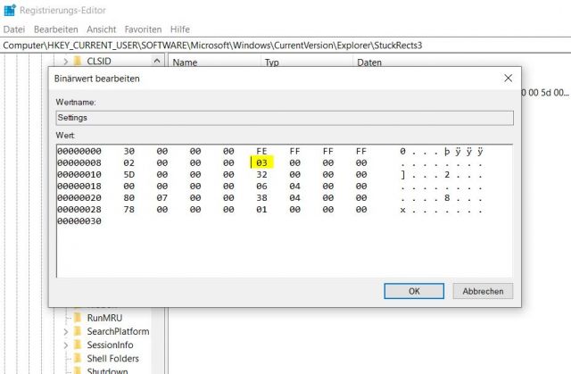Select the 78 byte at offset 00000028
571x374 pixels.
pyautogui.click(x=128, y=210)
